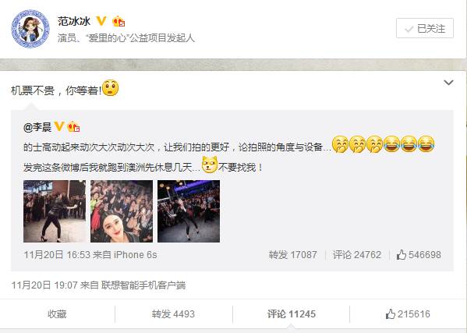The image size is (467, 333).
Task: Click the doge emoji in the reposted text
Action: tap(210, 165)
